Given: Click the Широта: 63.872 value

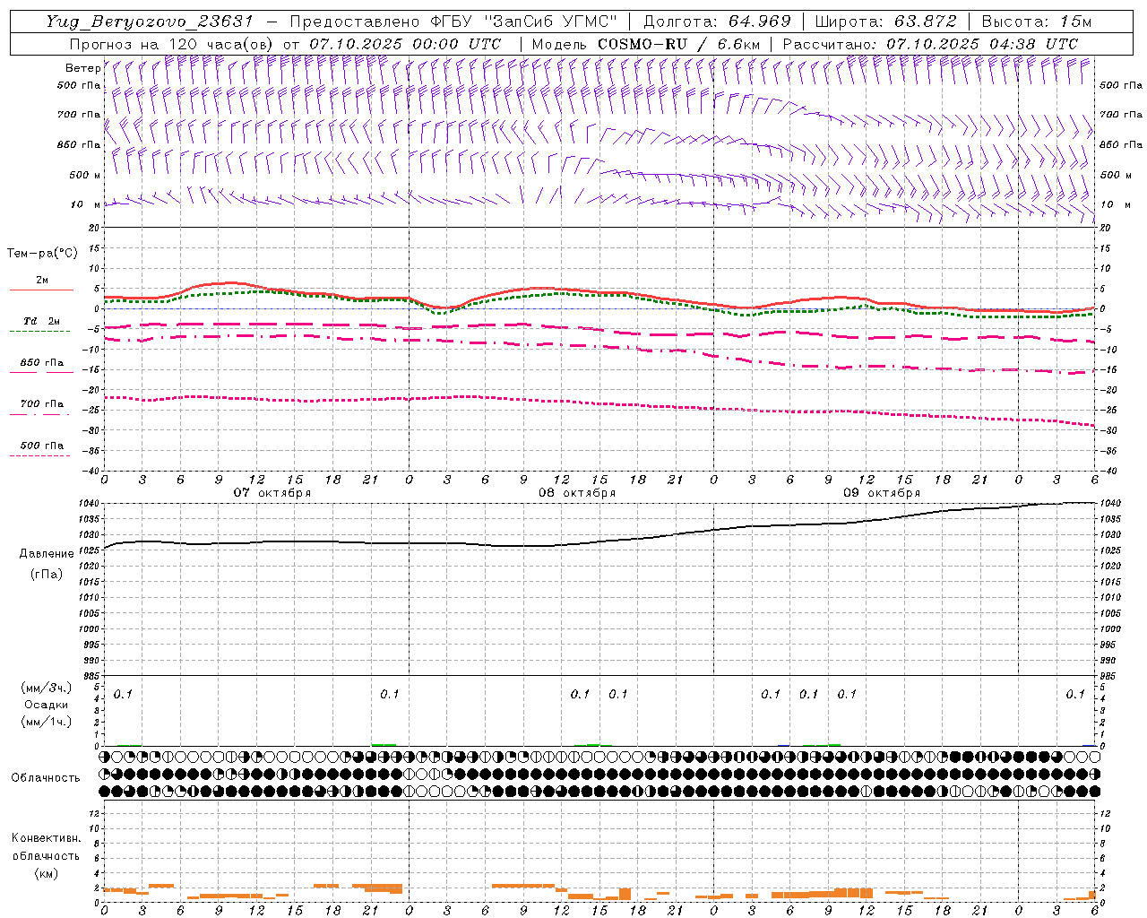Looking at the screenshot, I should (x=885, y=22).
